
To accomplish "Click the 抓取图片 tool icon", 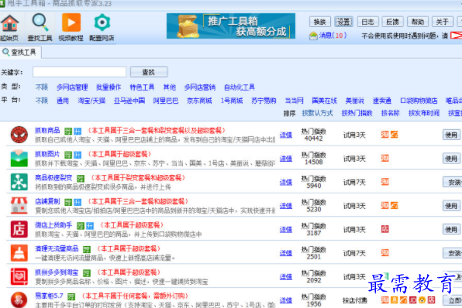I will coord(19,159).
